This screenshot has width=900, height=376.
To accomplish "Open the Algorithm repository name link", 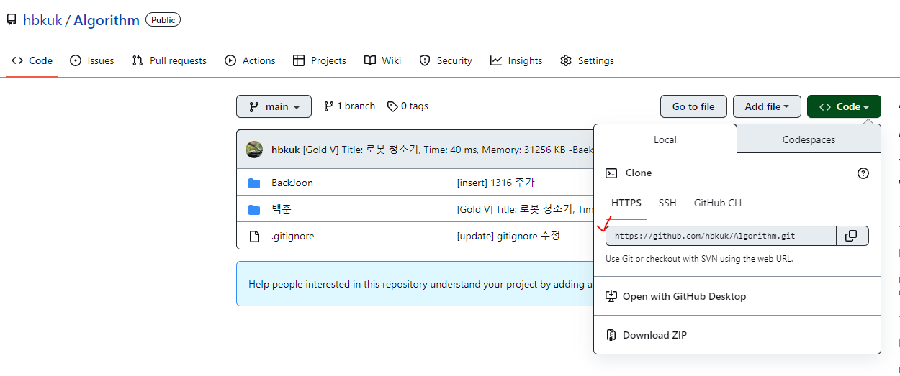I will pyautogui.click(x=107, y=20).
